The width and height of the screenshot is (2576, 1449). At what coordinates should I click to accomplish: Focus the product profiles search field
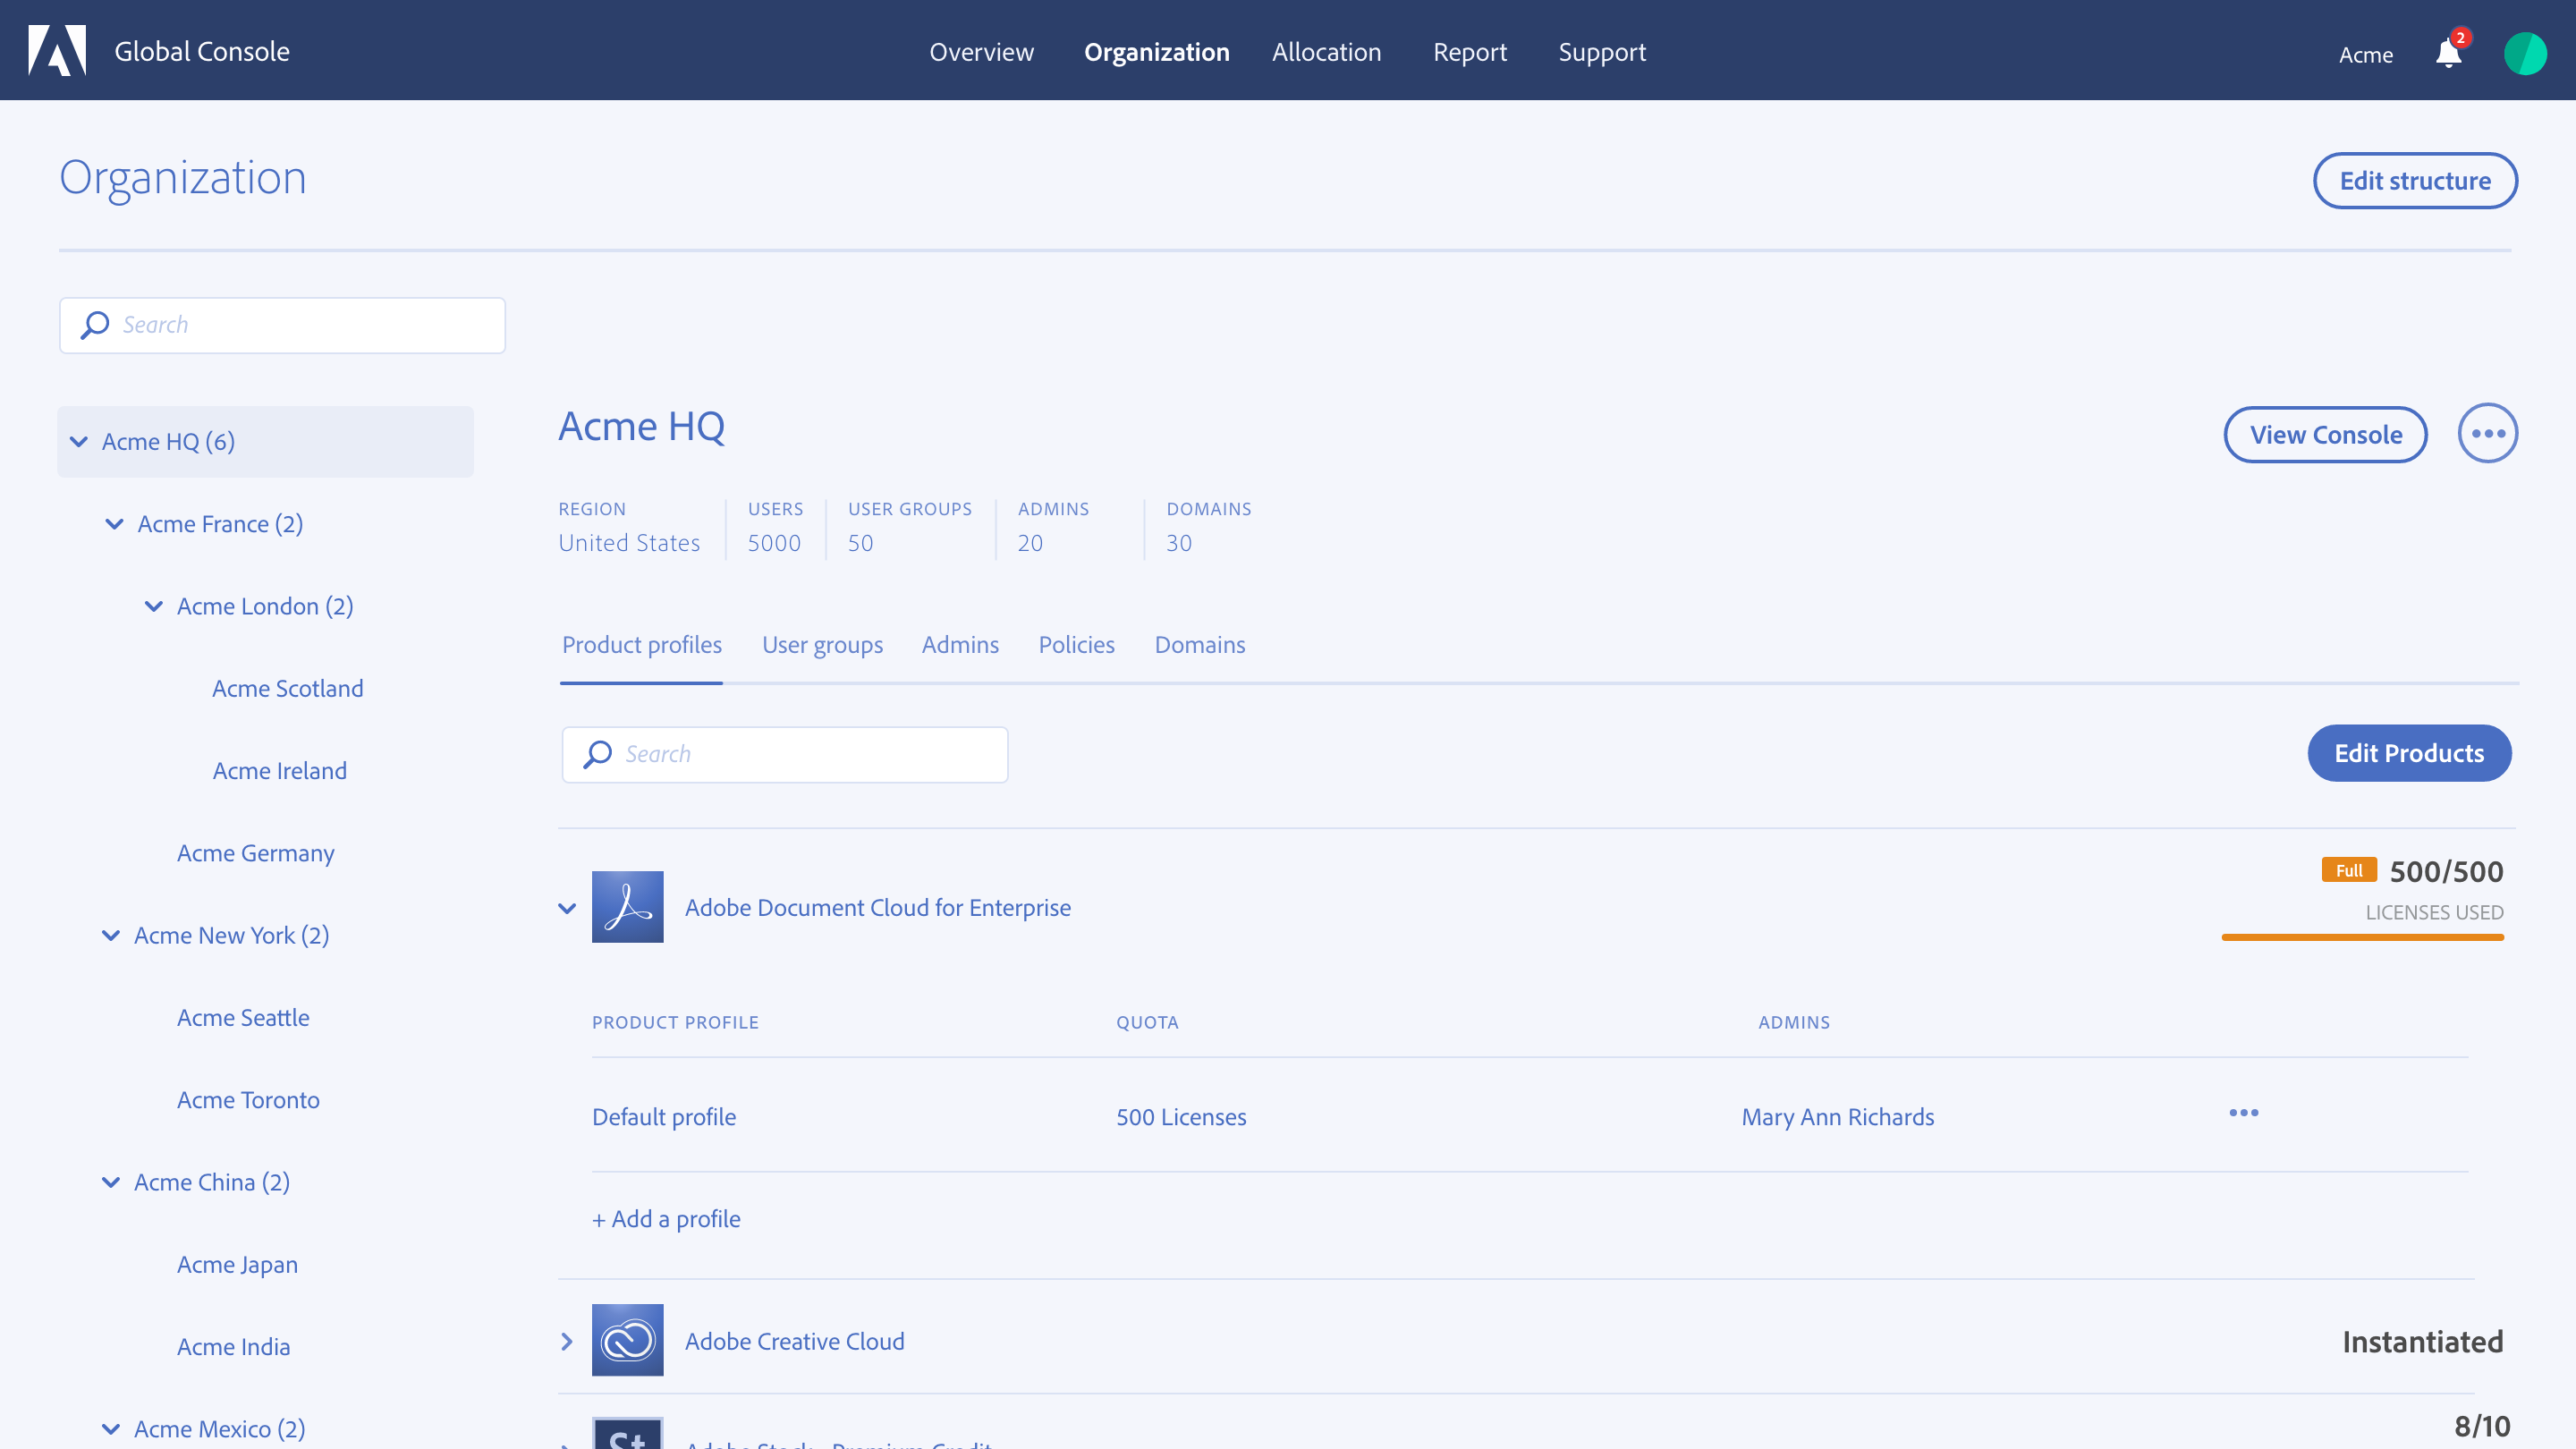(785, 754)
